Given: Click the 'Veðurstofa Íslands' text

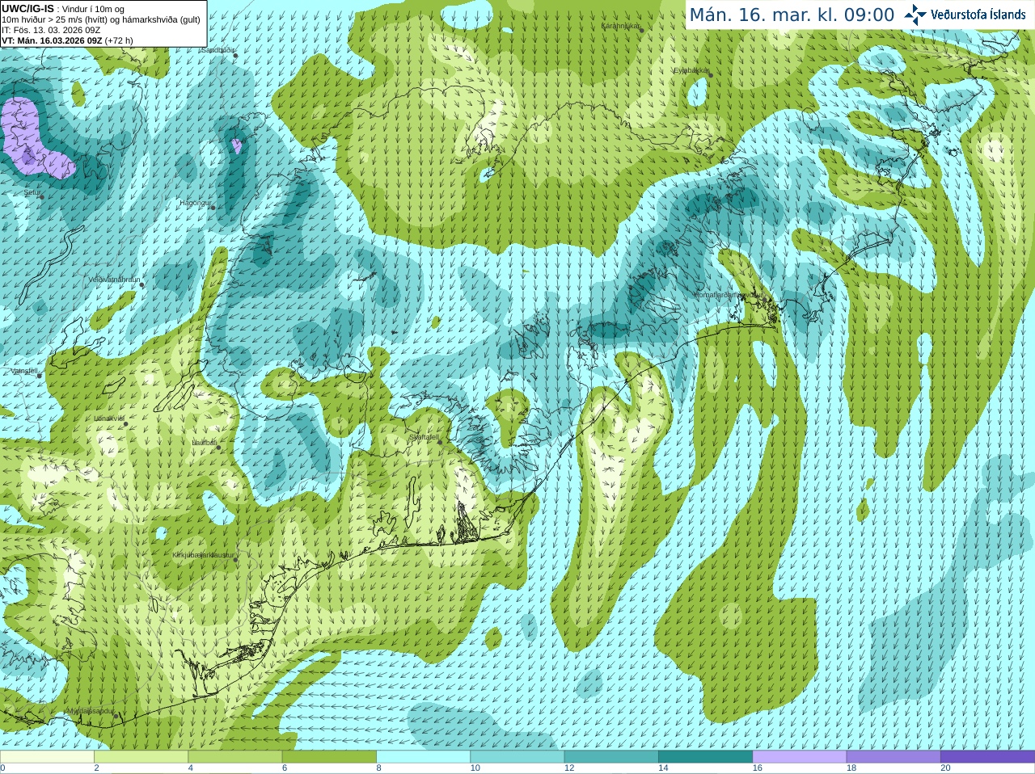Looking at the screenshot, I should (978, 15).
